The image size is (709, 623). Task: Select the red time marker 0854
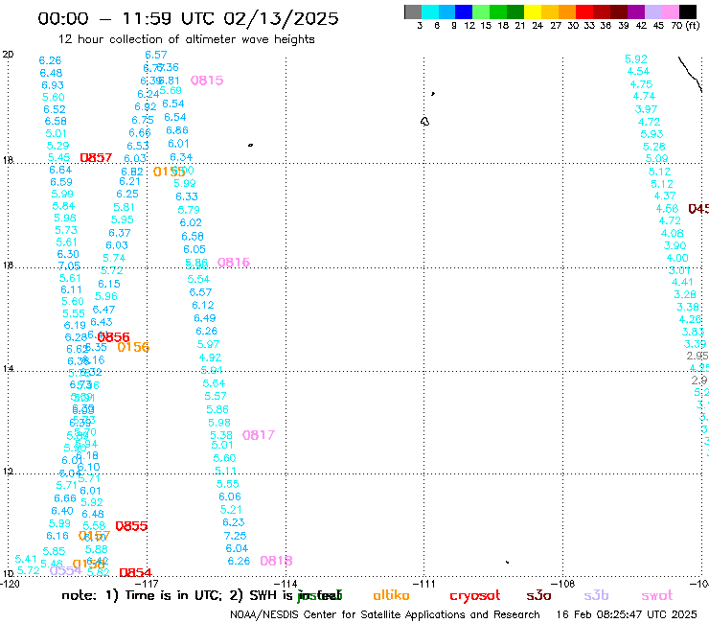[x=135, y=573]
